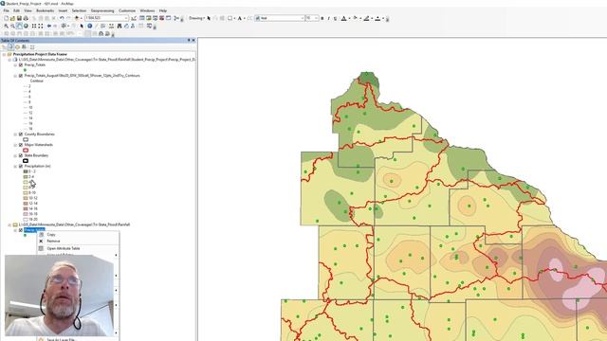Open the font size dropdown
Viewport: 607px width, 341px height.
[316, 18]
